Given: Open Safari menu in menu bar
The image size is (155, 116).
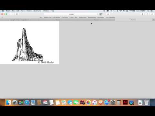Looking at the screenshot, I should (x=8, y=11).
